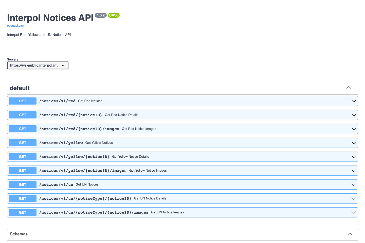Click the Schemas section heading

[19, 234]
